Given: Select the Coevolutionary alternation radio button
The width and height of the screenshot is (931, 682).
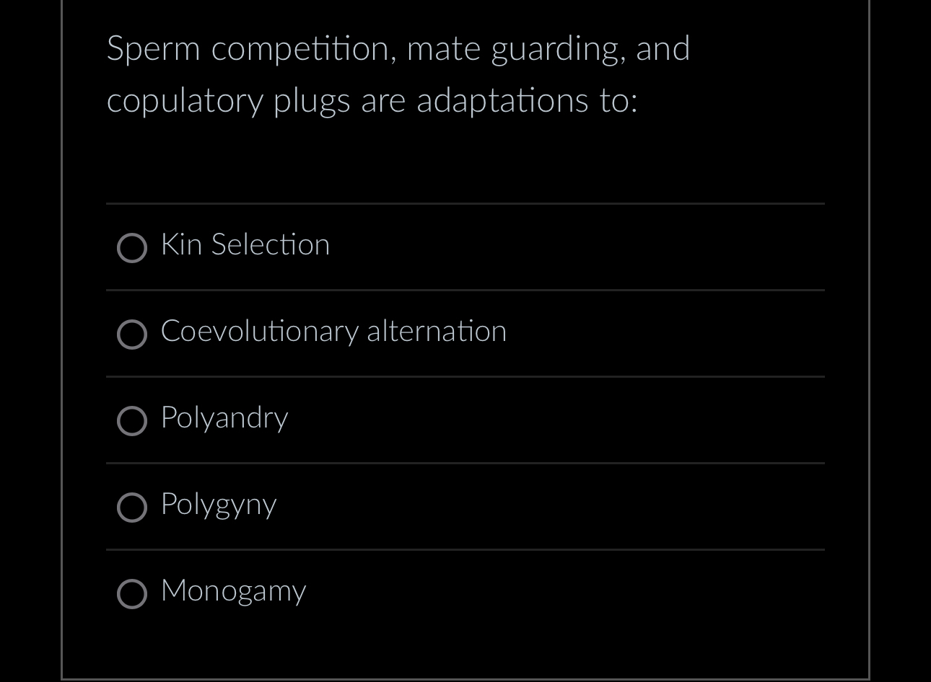Looking at the screenshot, I should [x=132, y=335].
